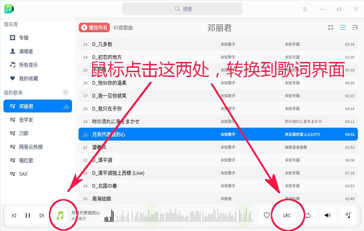
Task: Open the volume speaker control
Action: (328, 215)
